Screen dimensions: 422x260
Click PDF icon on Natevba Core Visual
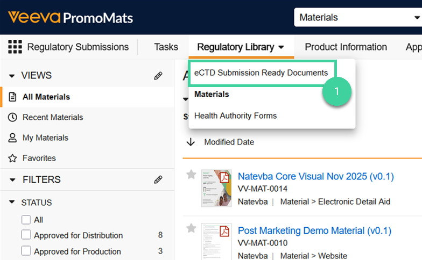click(x=224, y=177)
